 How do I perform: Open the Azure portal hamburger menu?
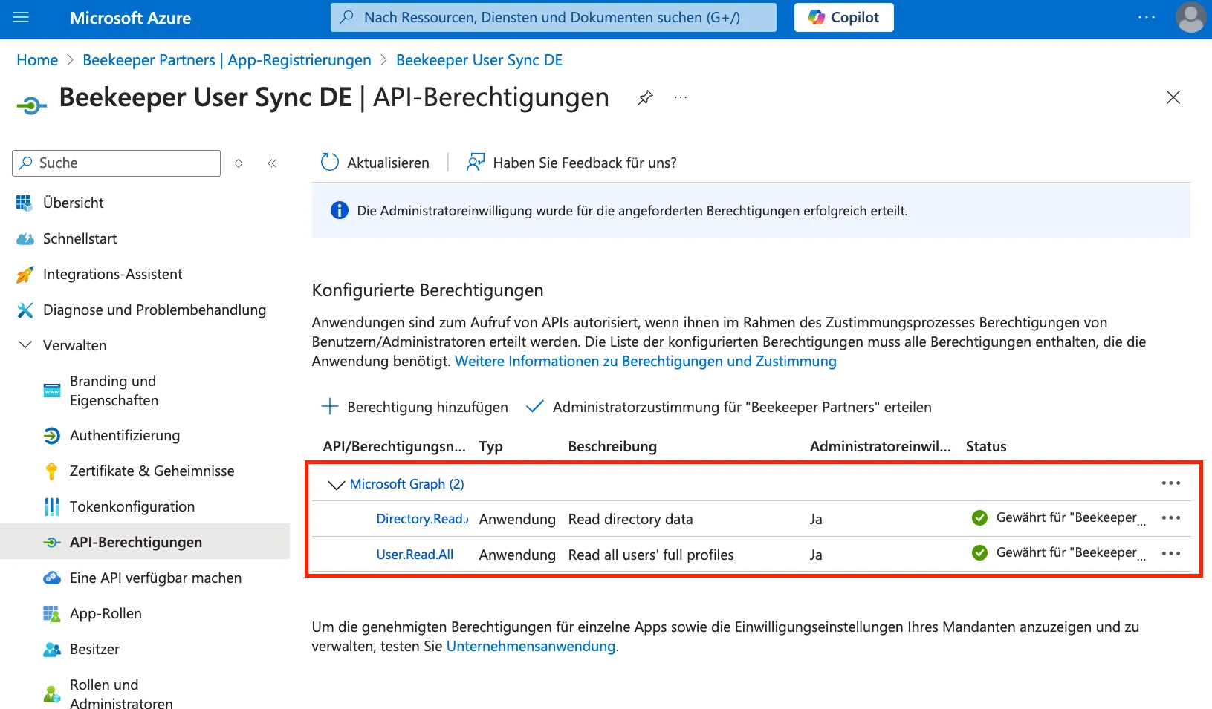tap(21, 17)
